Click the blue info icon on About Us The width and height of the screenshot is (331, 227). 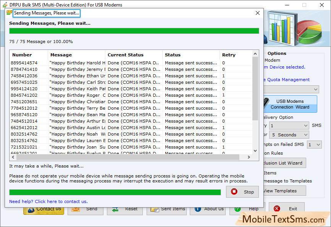[198, 209]
